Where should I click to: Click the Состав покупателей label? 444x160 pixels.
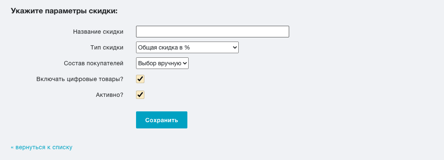pyautogui.click(x=94, y=63)
